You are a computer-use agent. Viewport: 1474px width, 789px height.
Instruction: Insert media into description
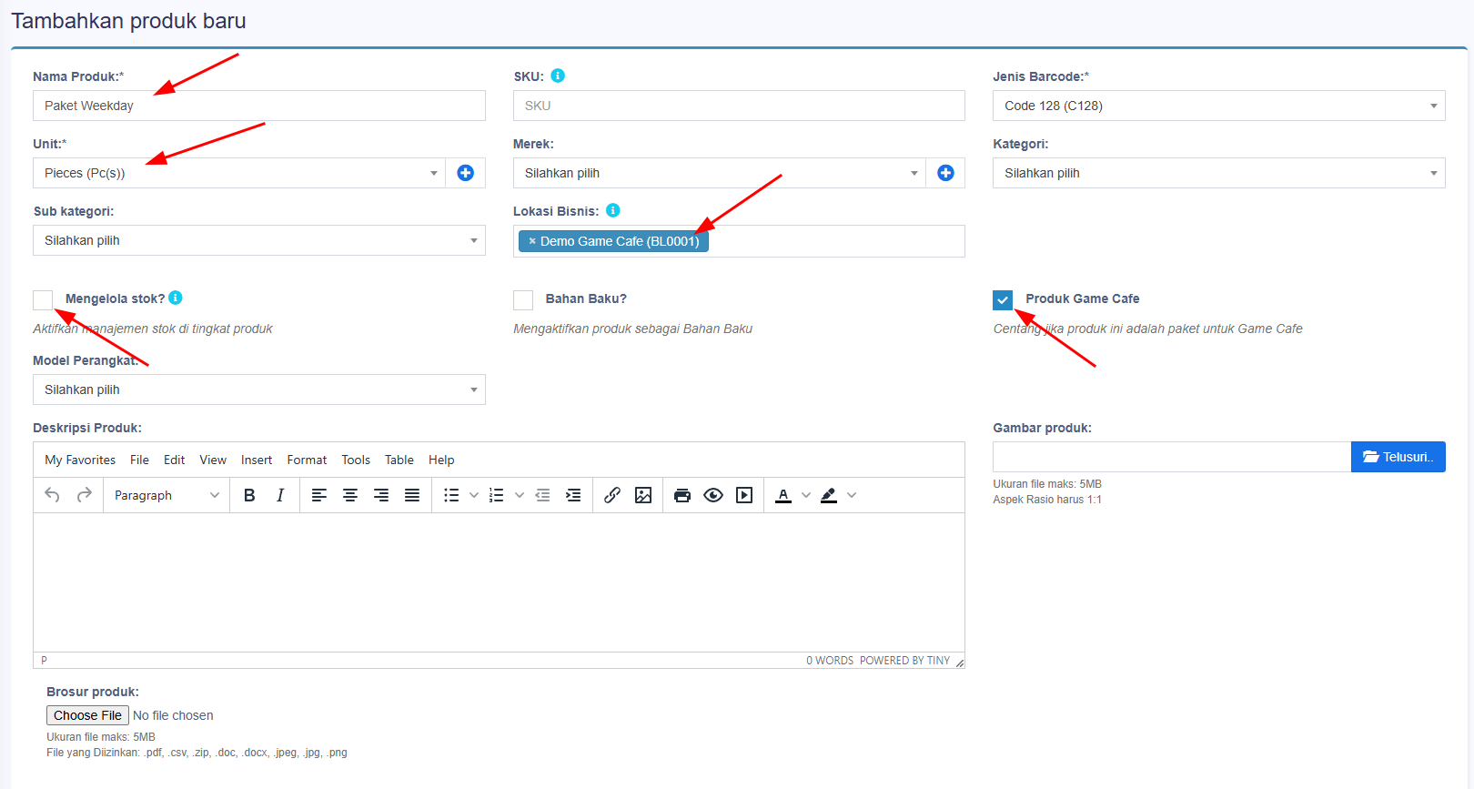point(744,495)
